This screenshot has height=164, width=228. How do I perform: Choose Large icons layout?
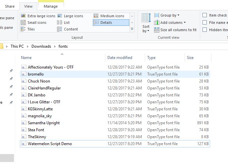70,16
